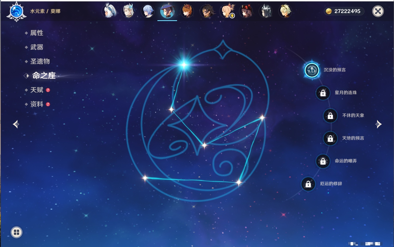Click the red alert badge beside 资料
The width and height of the screenshot is (394, 247).
48,104
